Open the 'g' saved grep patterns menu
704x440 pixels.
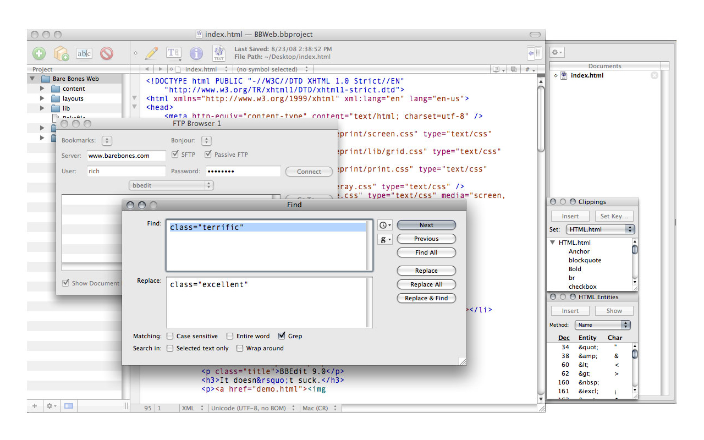point(385,239)
